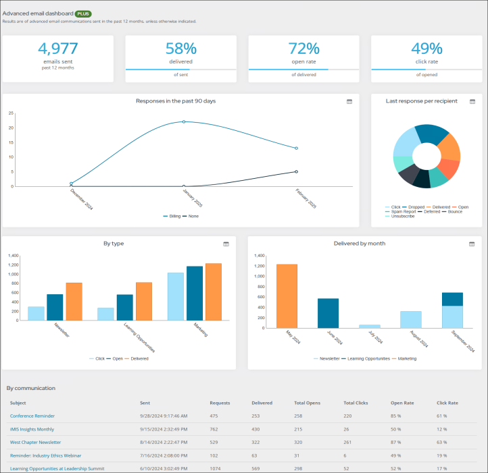The height and width of the screenshot is (473, 488).
Task: Toggle Bounce legend entry
Action: click(452, 212)
